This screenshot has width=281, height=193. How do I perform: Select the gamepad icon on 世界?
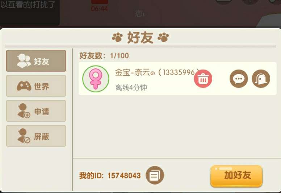24,86
